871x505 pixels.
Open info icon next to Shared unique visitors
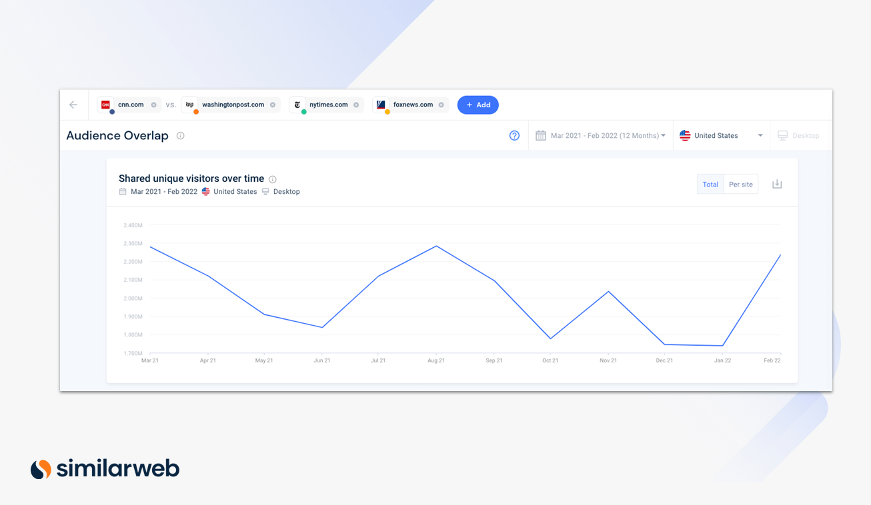point(272,179)
